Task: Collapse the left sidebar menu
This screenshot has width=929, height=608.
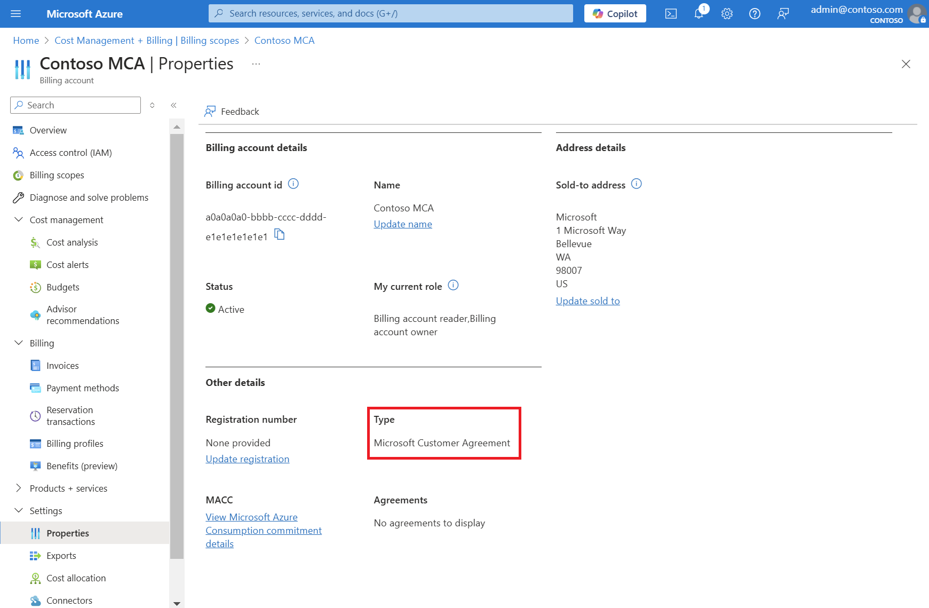Action: click(x=173, y=105)
